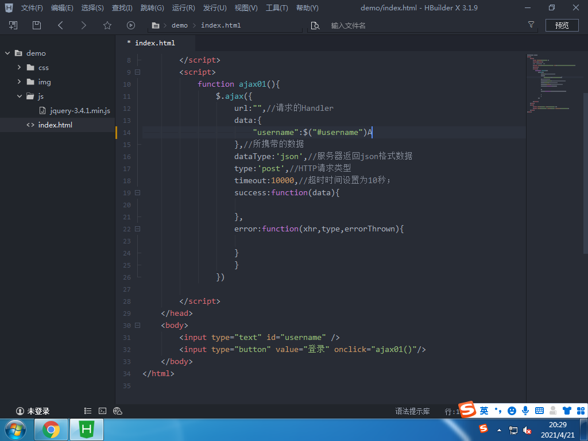Open the 查找(I) menu
The image size is (588, 441).
tap(122, 8)
